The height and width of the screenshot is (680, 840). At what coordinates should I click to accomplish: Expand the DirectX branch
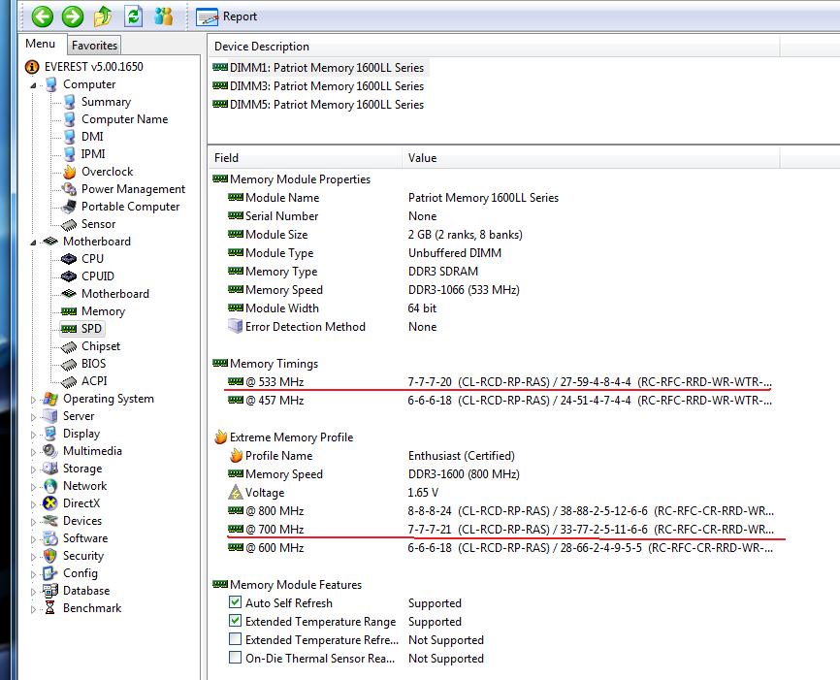tap(33, 504)
